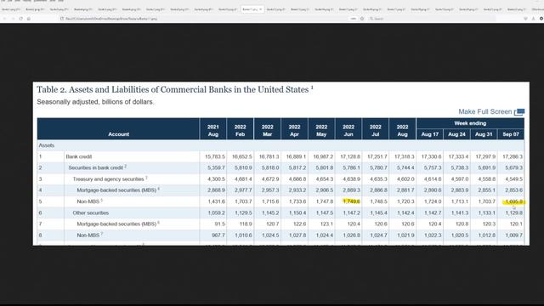Click the Week ending header
Image resolution: width=544 pixels, height=306 pixels.
pos(470,123)
